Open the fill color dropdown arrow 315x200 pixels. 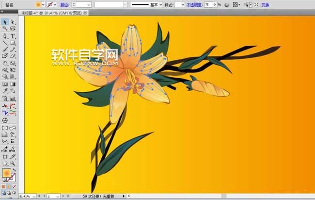click(x=43, y=5)
